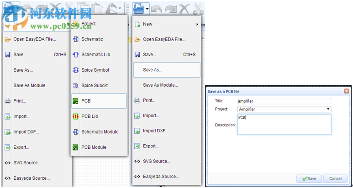
Task: Close the Save as a PCB file dialog
Action: [347, 91]
